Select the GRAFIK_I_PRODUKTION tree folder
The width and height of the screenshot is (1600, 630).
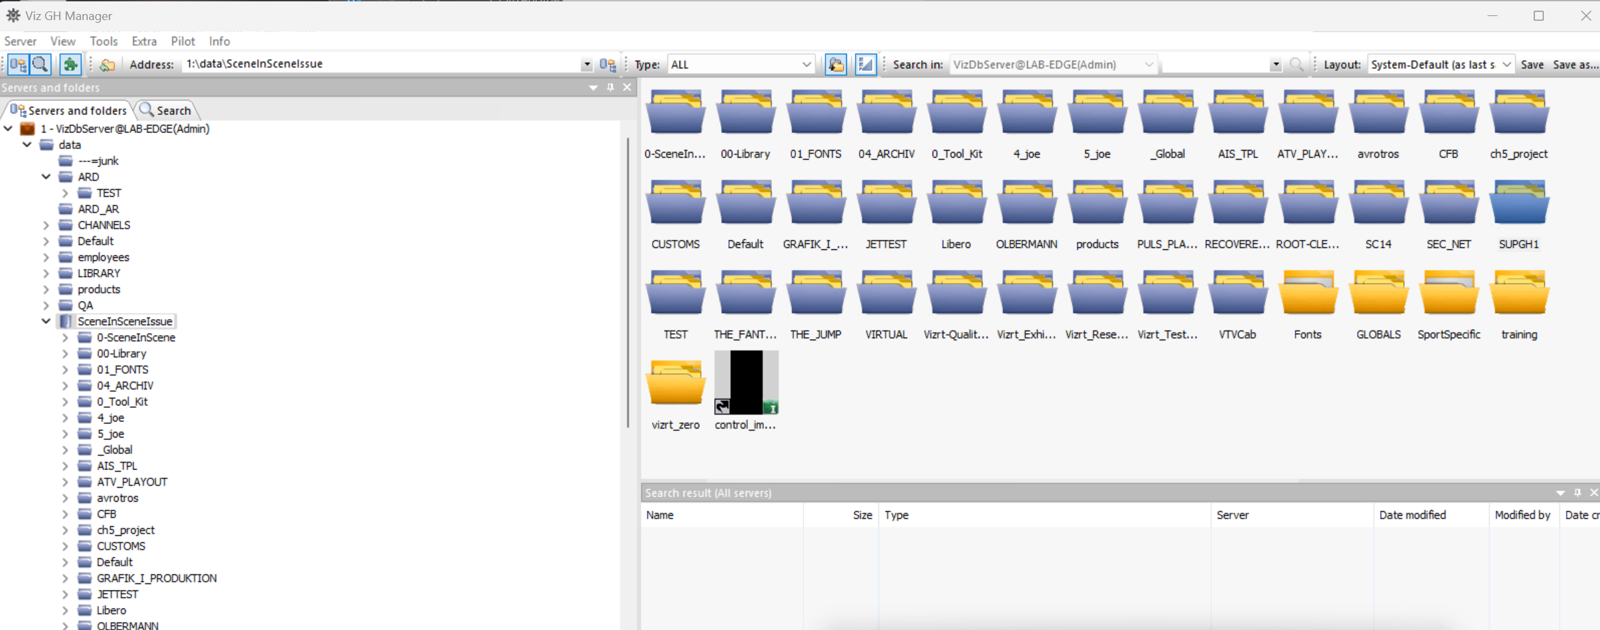coord(157,578)
